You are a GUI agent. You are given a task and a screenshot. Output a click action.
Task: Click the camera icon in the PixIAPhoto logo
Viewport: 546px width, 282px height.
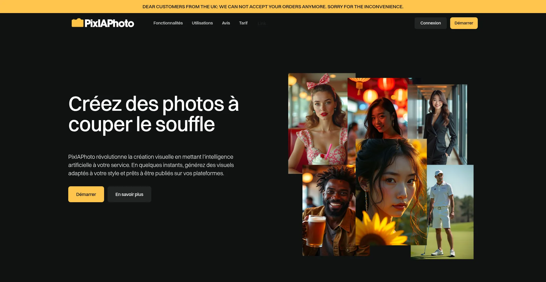[x=77, y=22]
